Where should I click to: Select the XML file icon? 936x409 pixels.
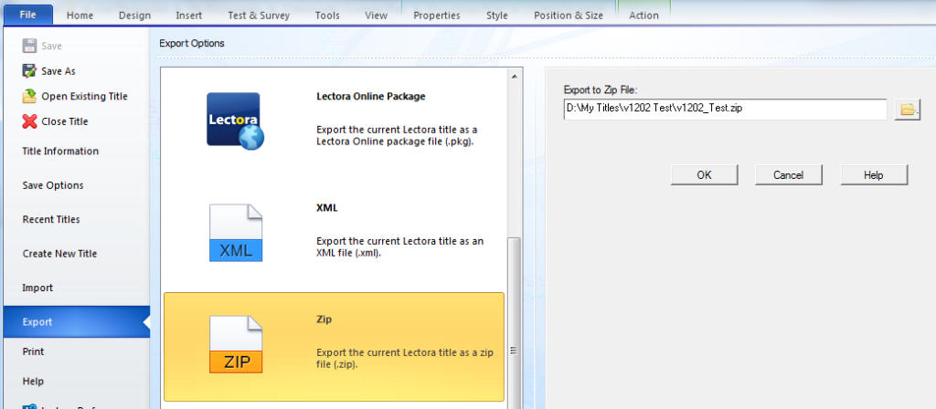pyautogui.click(x=236, y=233)
